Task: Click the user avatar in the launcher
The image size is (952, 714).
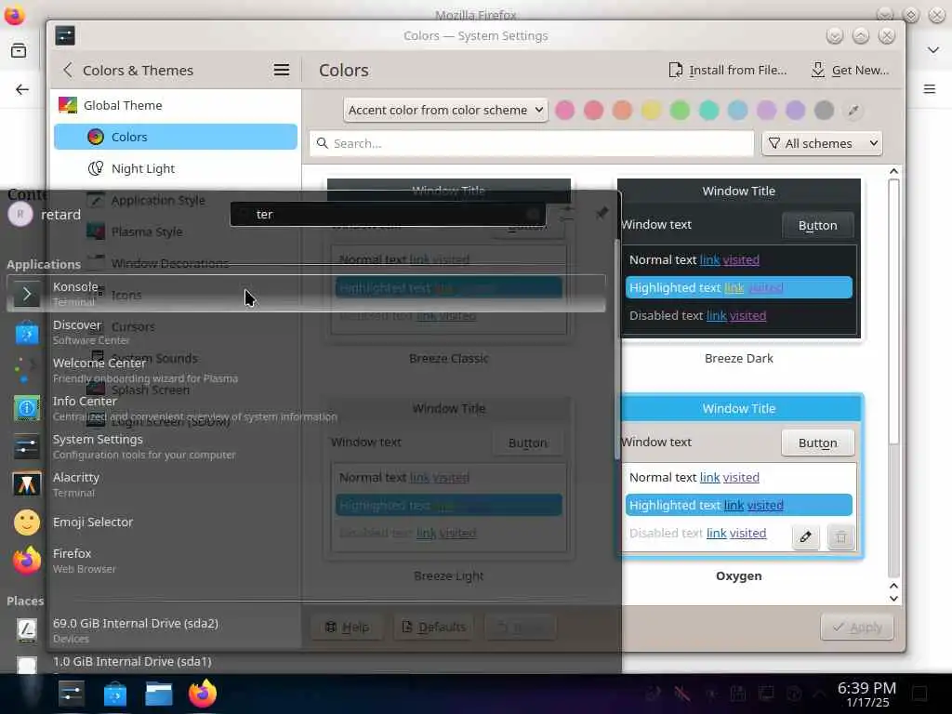Action: tap(20, 215)
